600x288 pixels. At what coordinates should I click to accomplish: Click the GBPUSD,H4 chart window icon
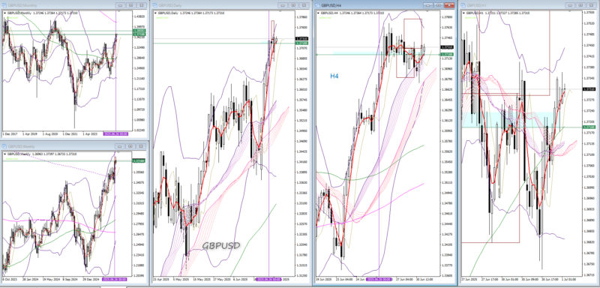(317, 5)
